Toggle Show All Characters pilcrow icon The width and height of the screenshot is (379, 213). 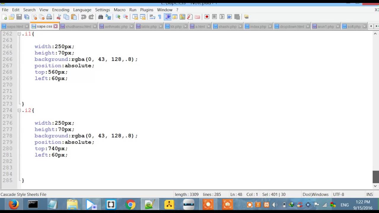click(x=160, y=17)
